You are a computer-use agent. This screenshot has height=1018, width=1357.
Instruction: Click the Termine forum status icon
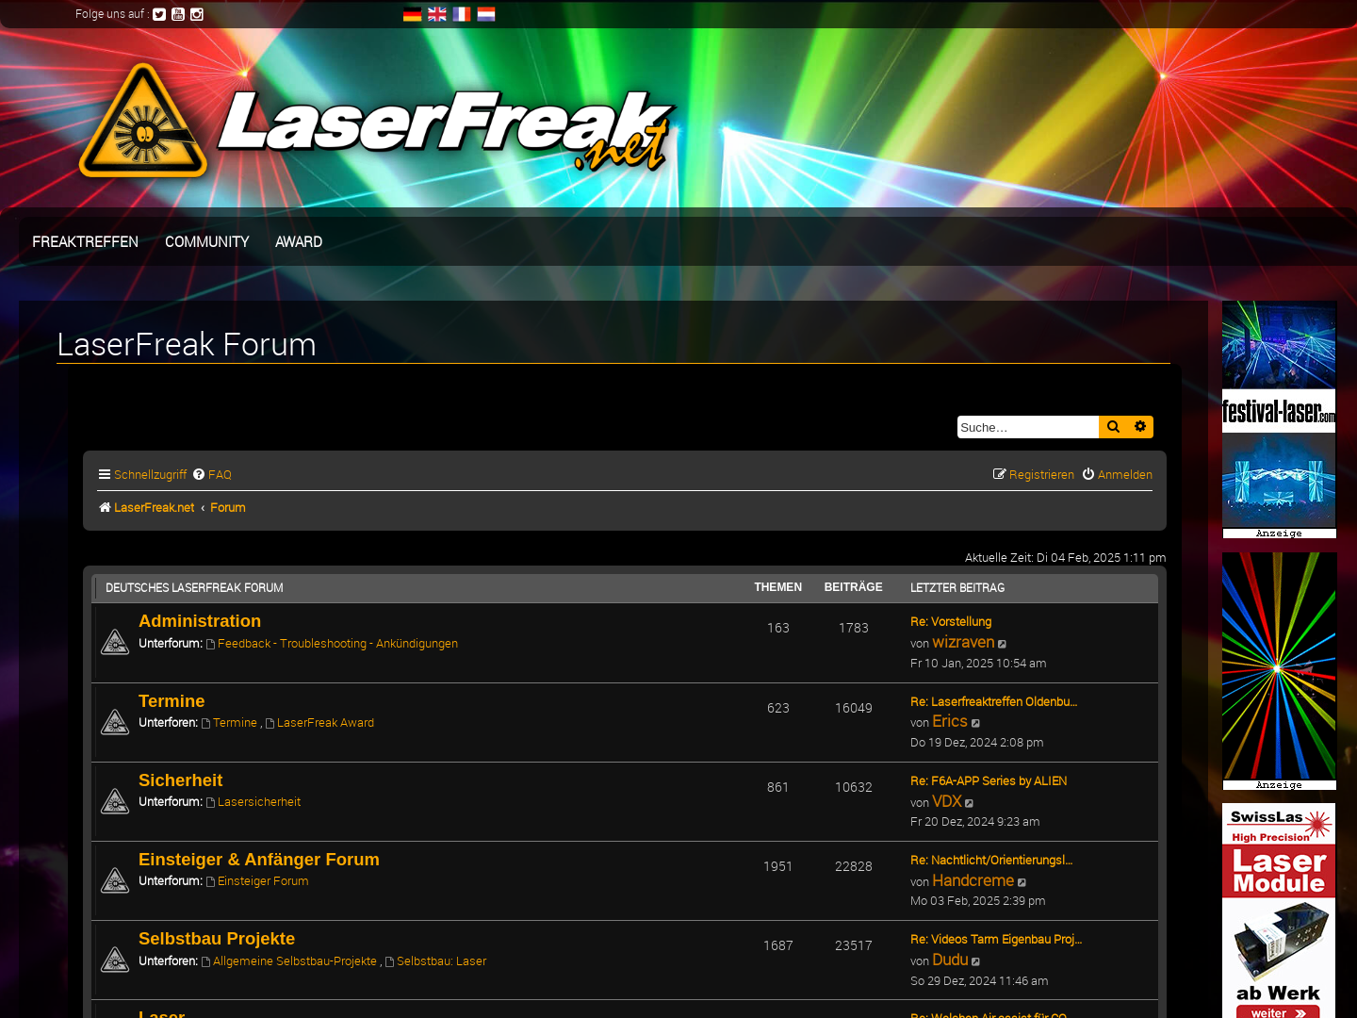point(115,722)
